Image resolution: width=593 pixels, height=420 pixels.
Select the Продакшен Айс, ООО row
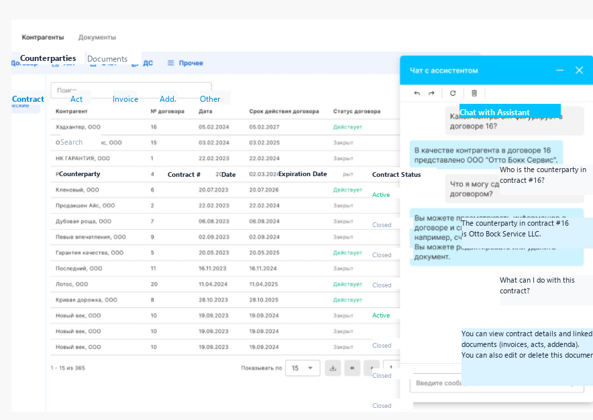(225, 206)
